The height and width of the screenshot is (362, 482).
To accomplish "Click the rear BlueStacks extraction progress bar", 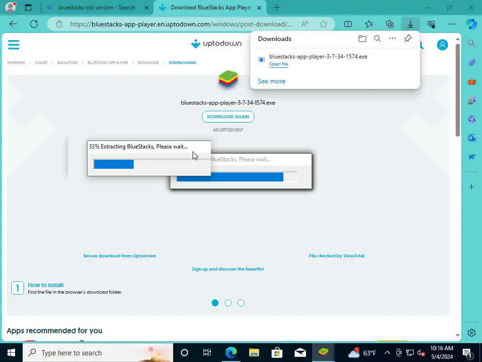I will pos(237,177).
